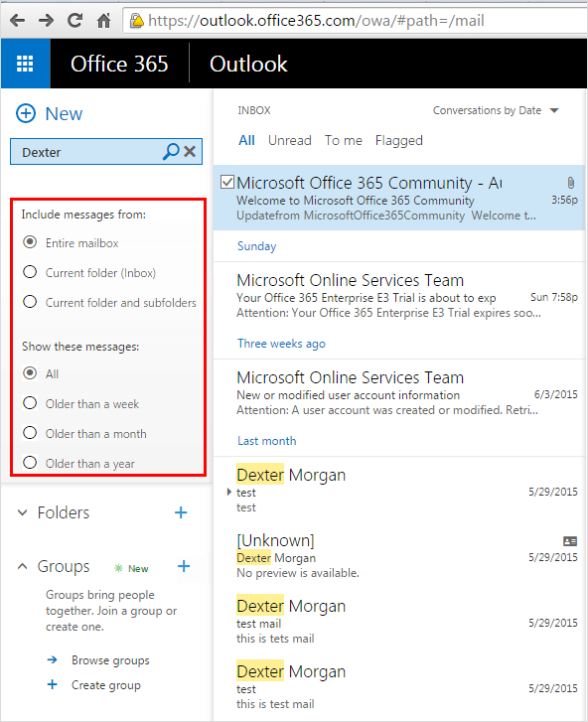Viewport: 588px width, 722px height.
Task: Toggle the Groups section chevron
Action: 22,566
